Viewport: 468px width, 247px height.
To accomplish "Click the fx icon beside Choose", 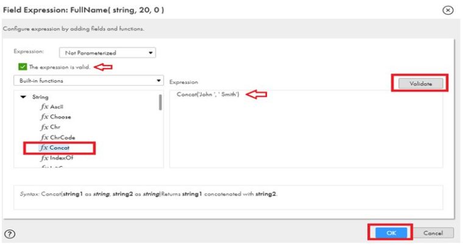I will tap(44, 117).
